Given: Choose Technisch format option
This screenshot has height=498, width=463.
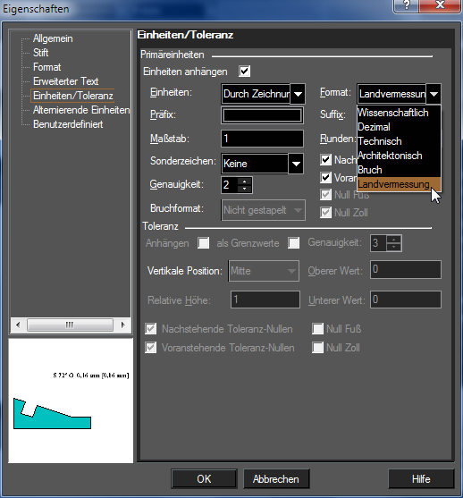Looking at the screenshot, I should [399, 141].
